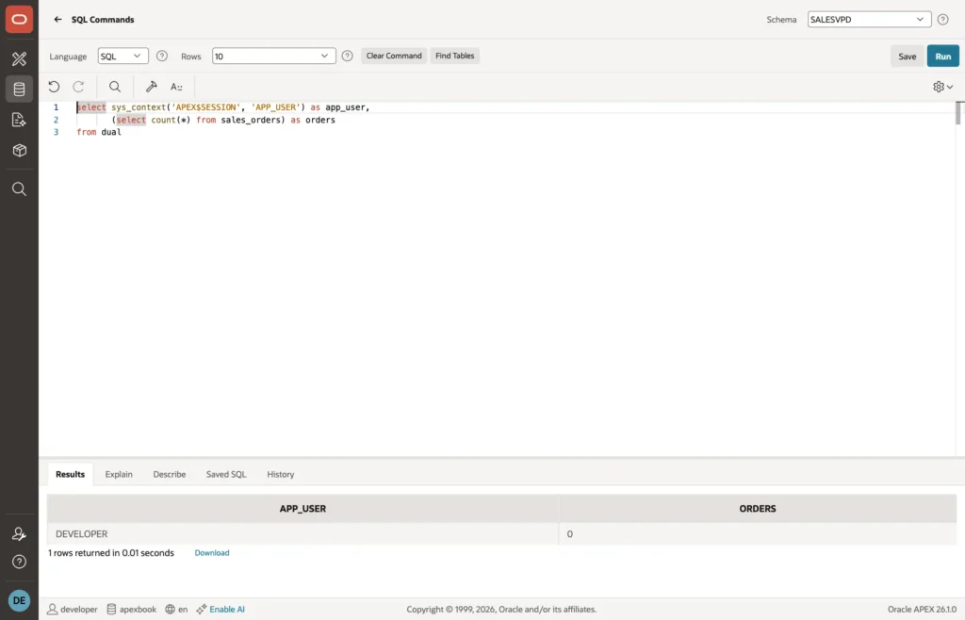Click the DEVELOPER result cell
The image size is (965, 620).
[x=303, y=534]
